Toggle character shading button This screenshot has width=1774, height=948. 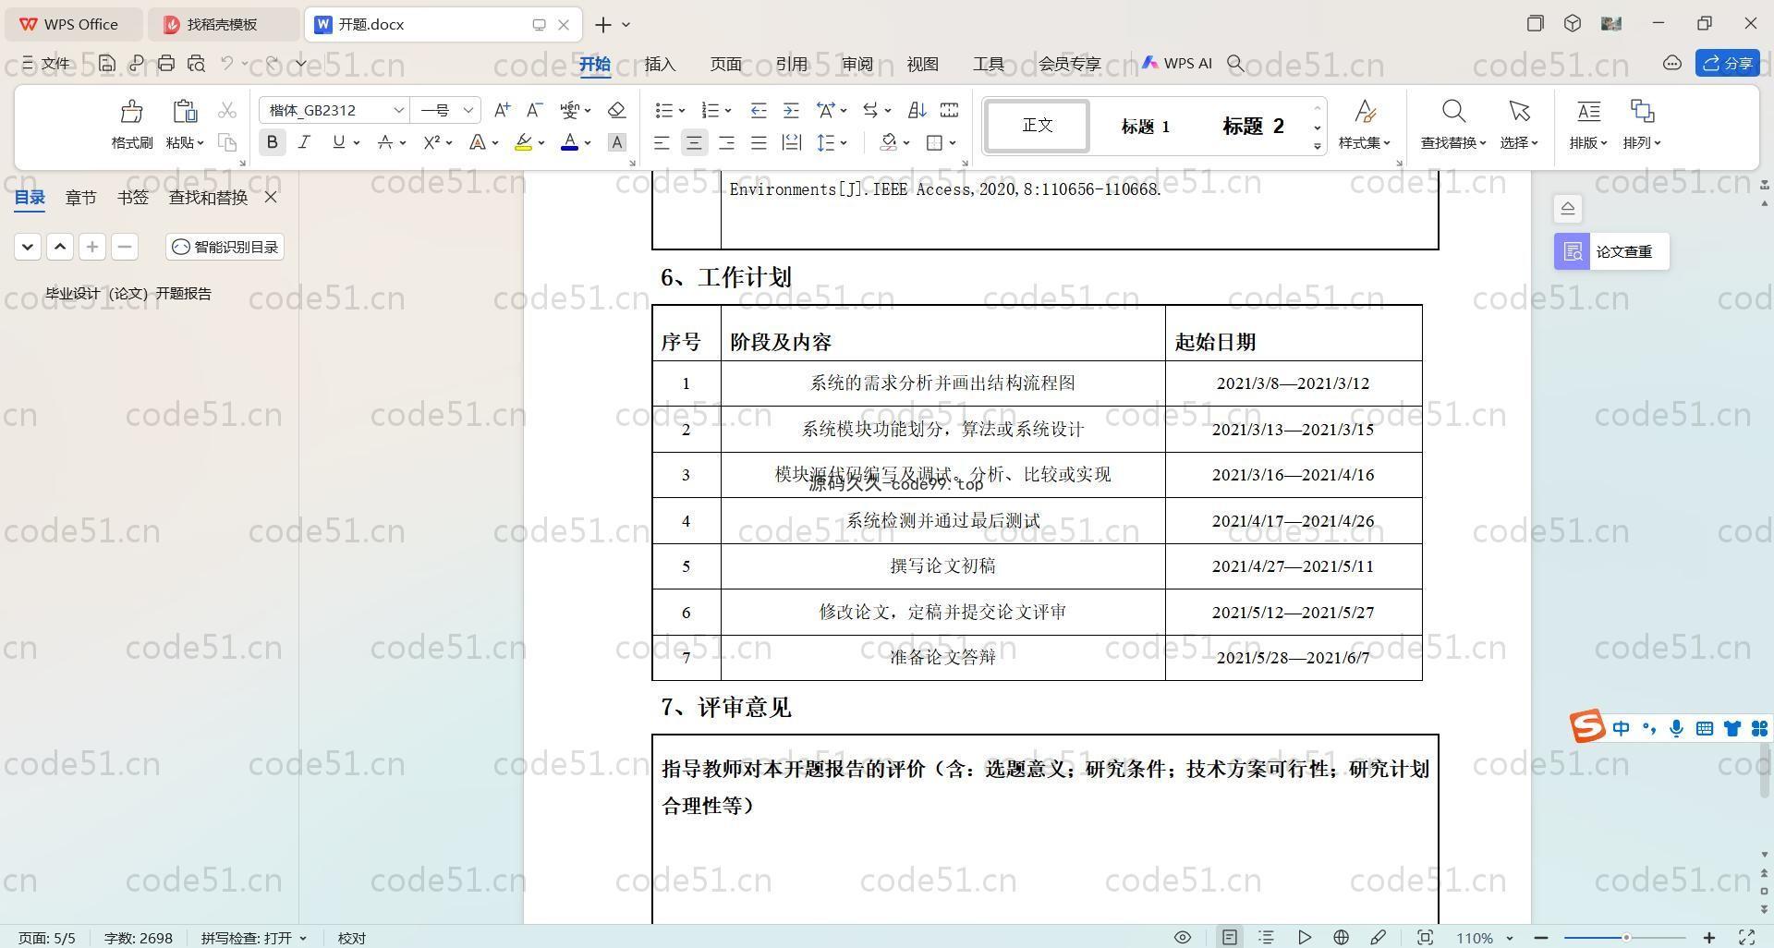tap(617, 142)
